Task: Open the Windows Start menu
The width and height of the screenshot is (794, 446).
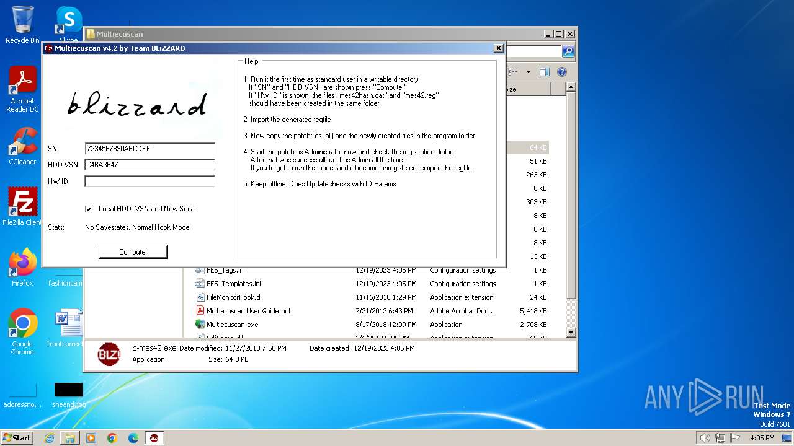Action: click(17, 437)
